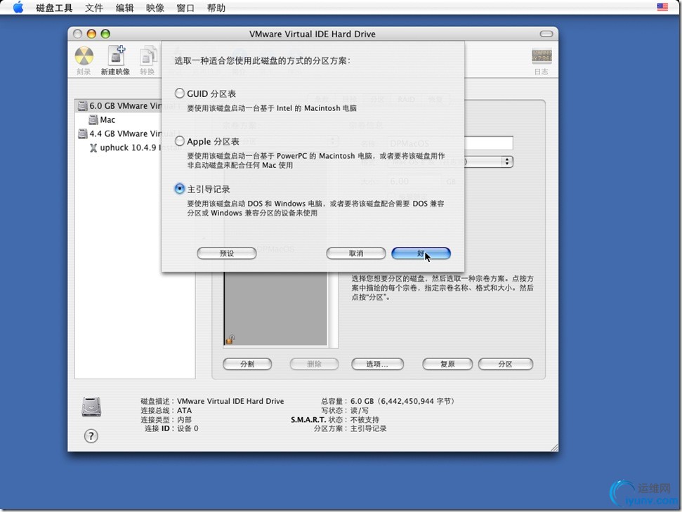Select the 6.0 GB VMware disk row text
This screenshot has height=512, width=682.
(x=125, y=106)
